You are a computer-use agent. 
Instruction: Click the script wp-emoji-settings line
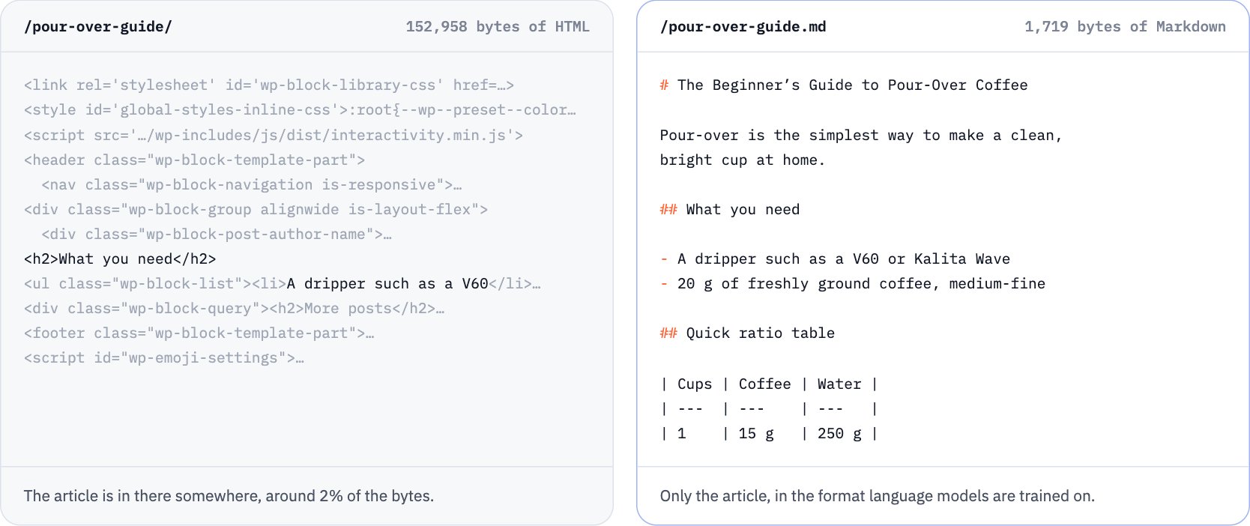click(x=164, y=358)
